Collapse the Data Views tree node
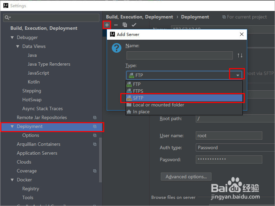This screenshot has height=206, width=275. (x=17, y=46)
